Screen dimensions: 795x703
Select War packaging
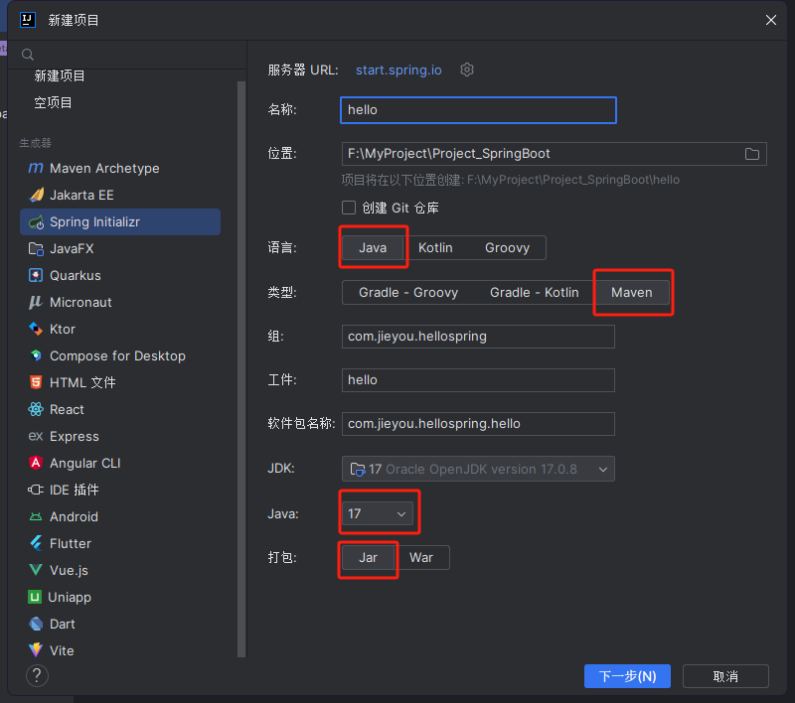click(x=421, y=558)
